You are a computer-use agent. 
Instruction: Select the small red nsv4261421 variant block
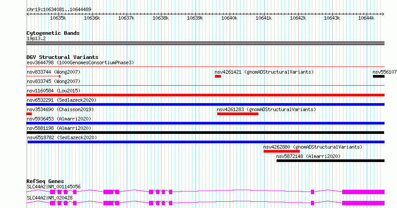click(218, 76)
